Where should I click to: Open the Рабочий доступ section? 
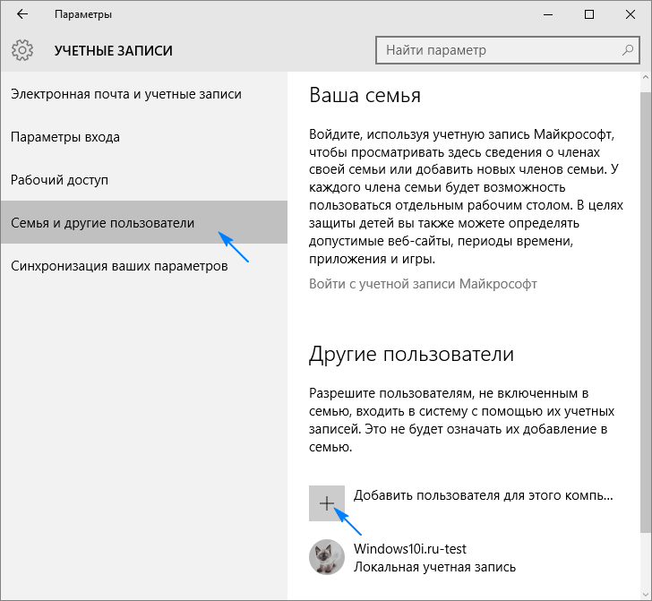click(59, 180)
